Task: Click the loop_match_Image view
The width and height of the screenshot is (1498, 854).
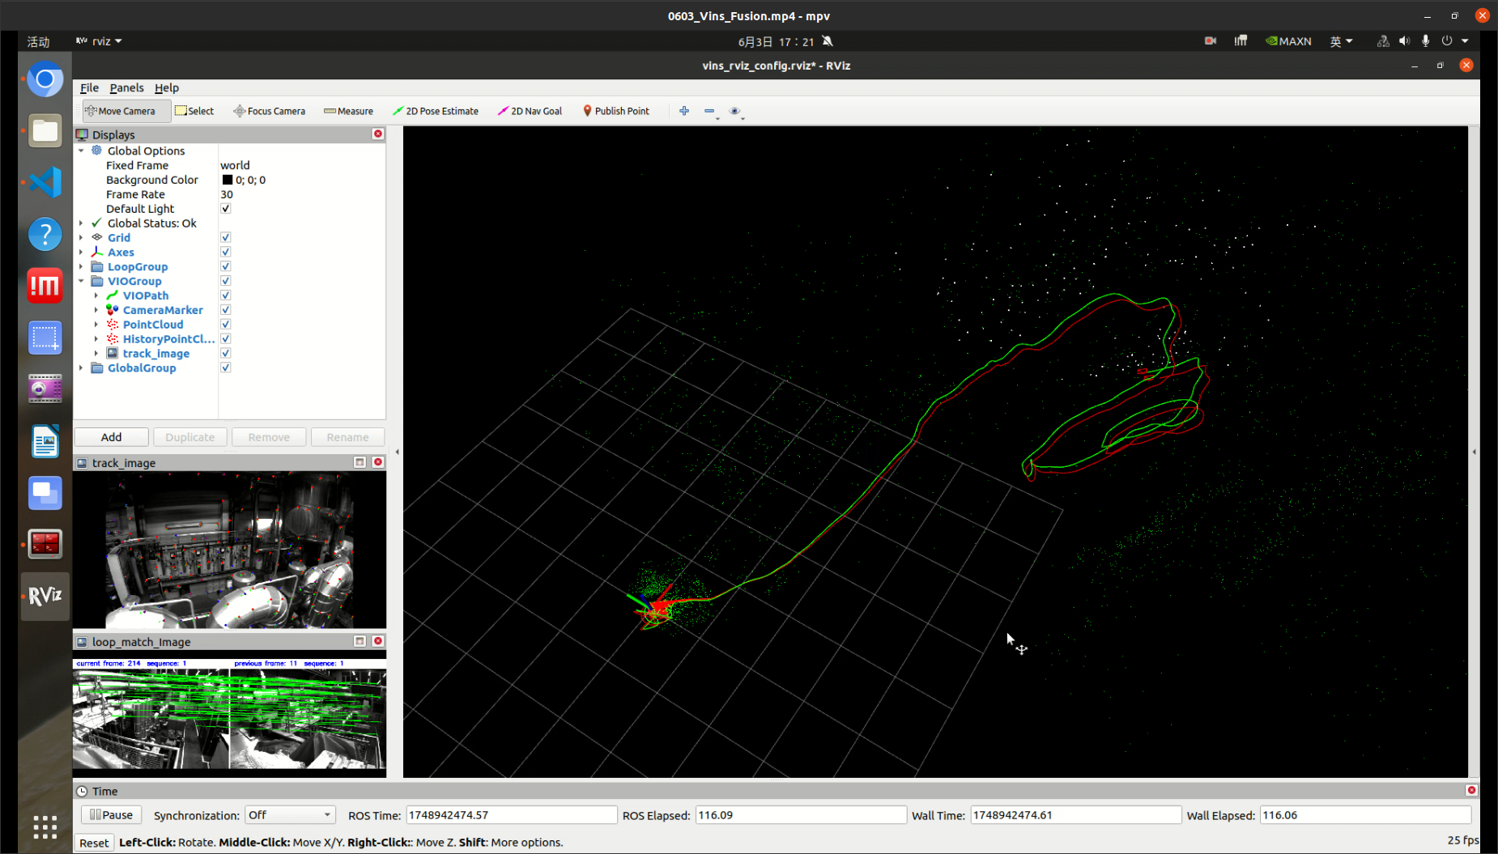Action: coord(229,713)
